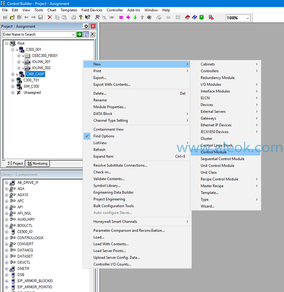Click the green square toolbar icon
The image size is (284, 292).
(202, 17)
